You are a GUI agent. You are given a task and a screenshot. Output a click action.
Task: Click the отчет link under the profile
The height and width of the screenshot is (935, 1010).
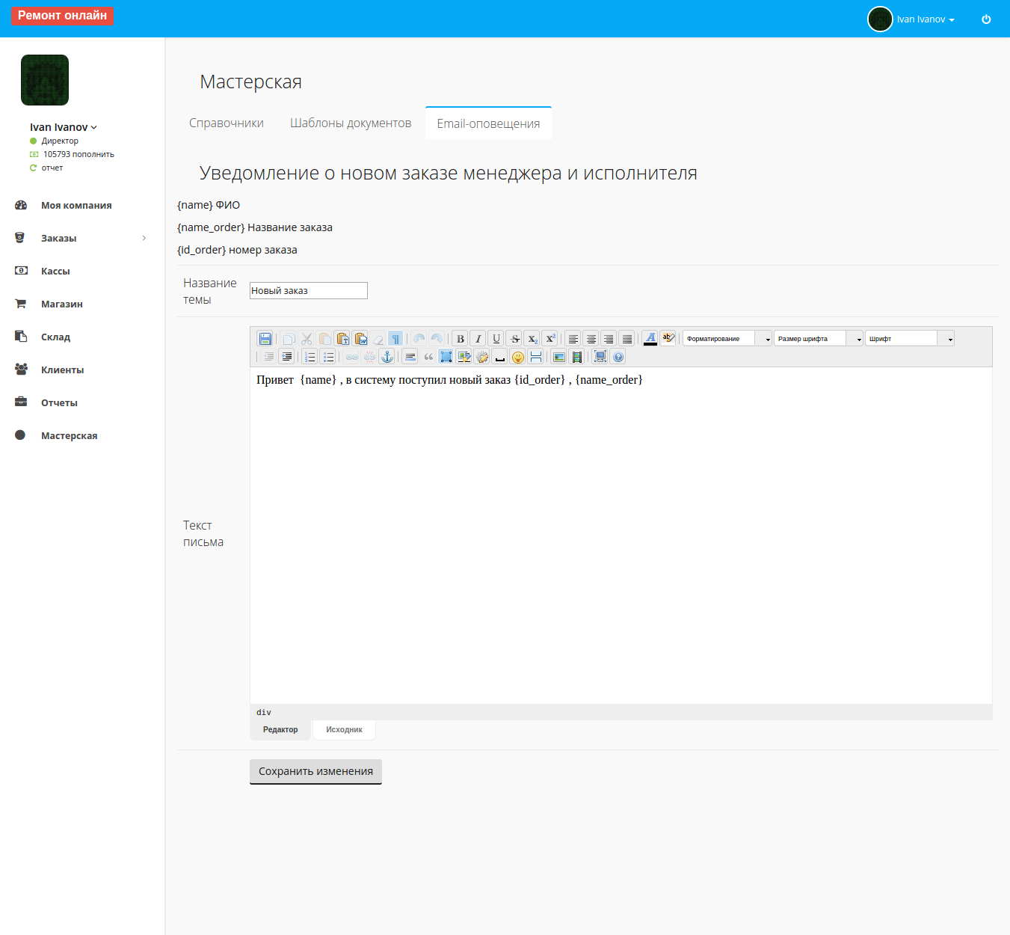coord(52,168)
